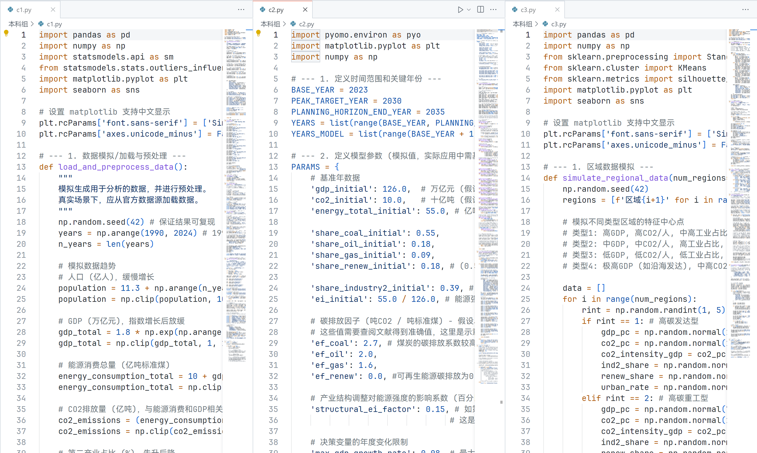
Task: Click the Run Python File play icon
Action: (x=460, y=10)
